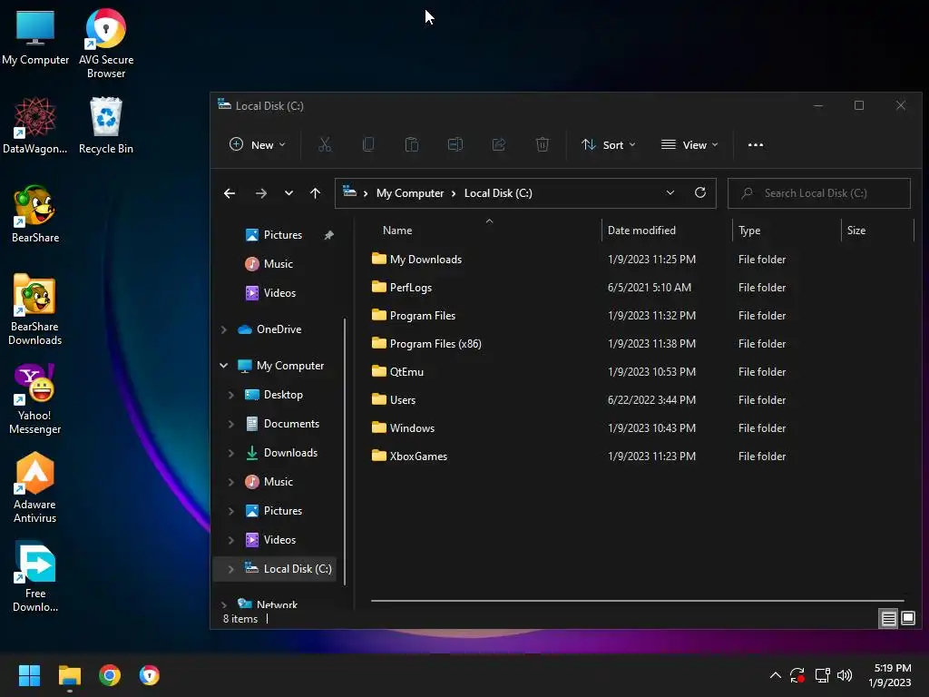
Task: Click the volume speaker tray icon
Action: pyautogui.click(x=845, y=675)
